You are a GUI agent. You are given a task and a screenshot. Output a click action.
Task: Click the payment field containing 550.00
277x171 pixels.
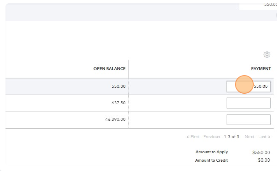(x=249, y=86)
